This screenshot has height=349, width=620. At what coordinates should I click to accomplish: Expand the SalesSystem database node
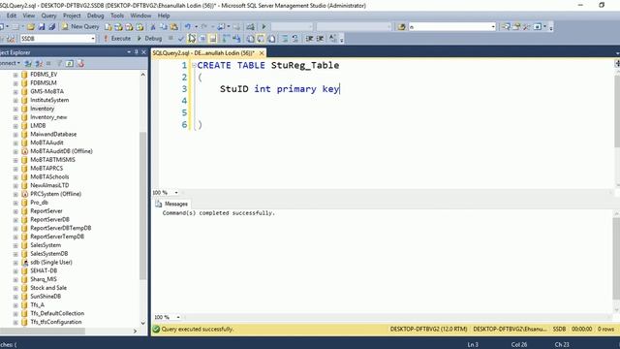click(x=15, y=245)
